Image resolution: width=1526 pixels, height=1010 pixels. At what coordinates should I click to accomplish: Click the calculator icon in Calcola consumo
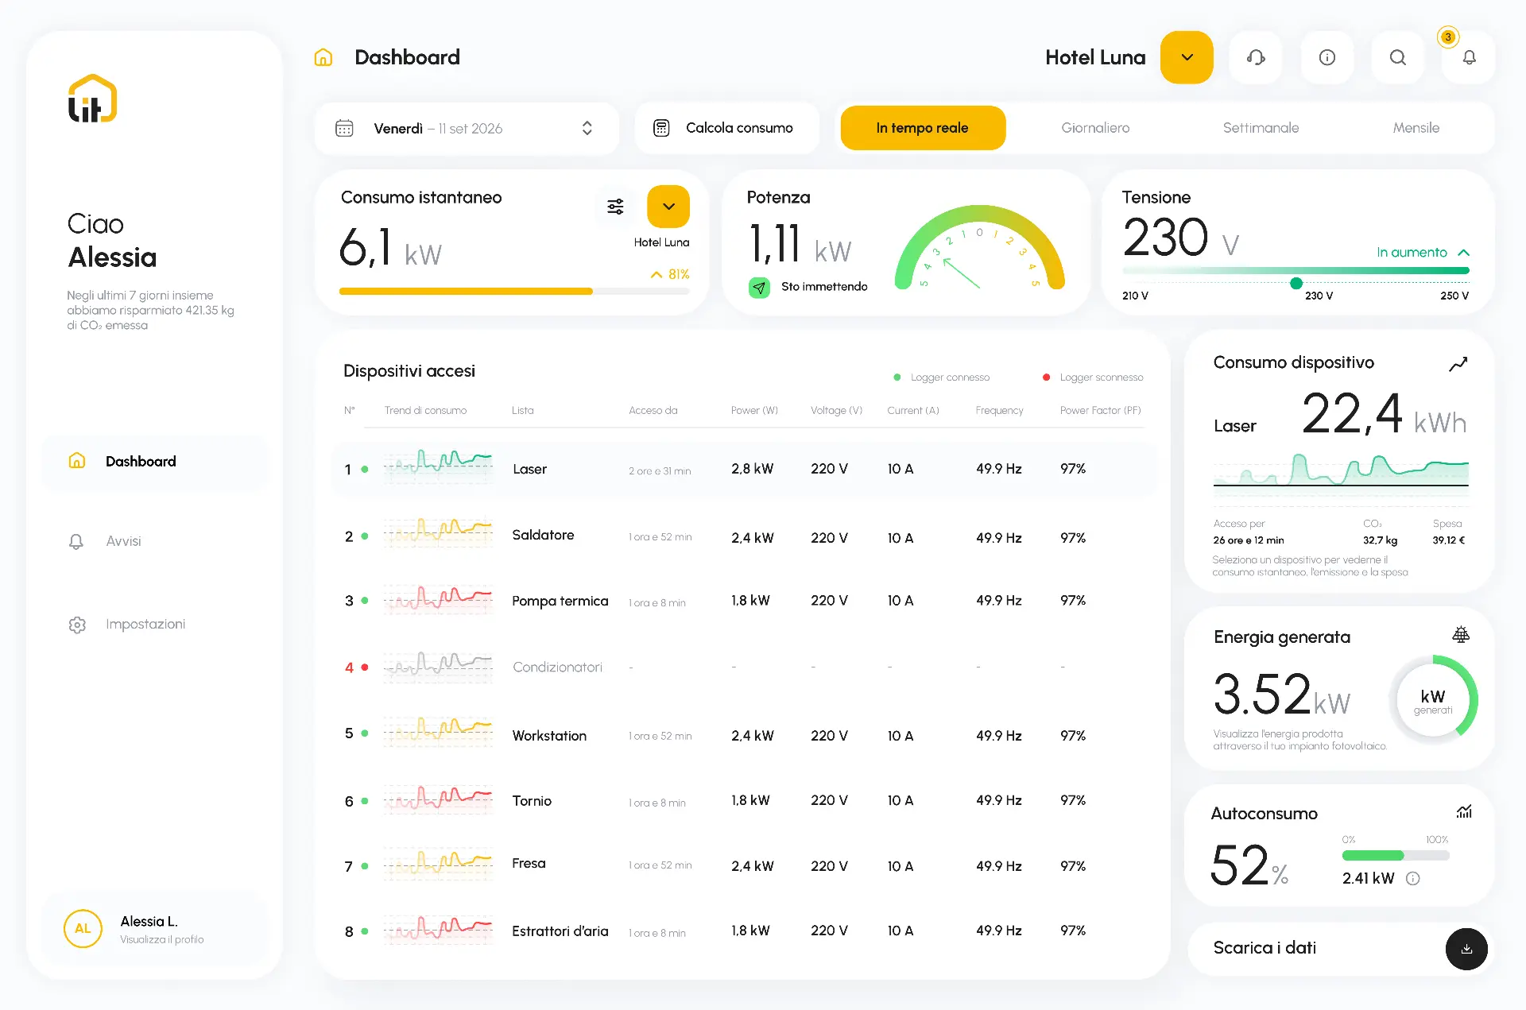click(x=661, y=128)
